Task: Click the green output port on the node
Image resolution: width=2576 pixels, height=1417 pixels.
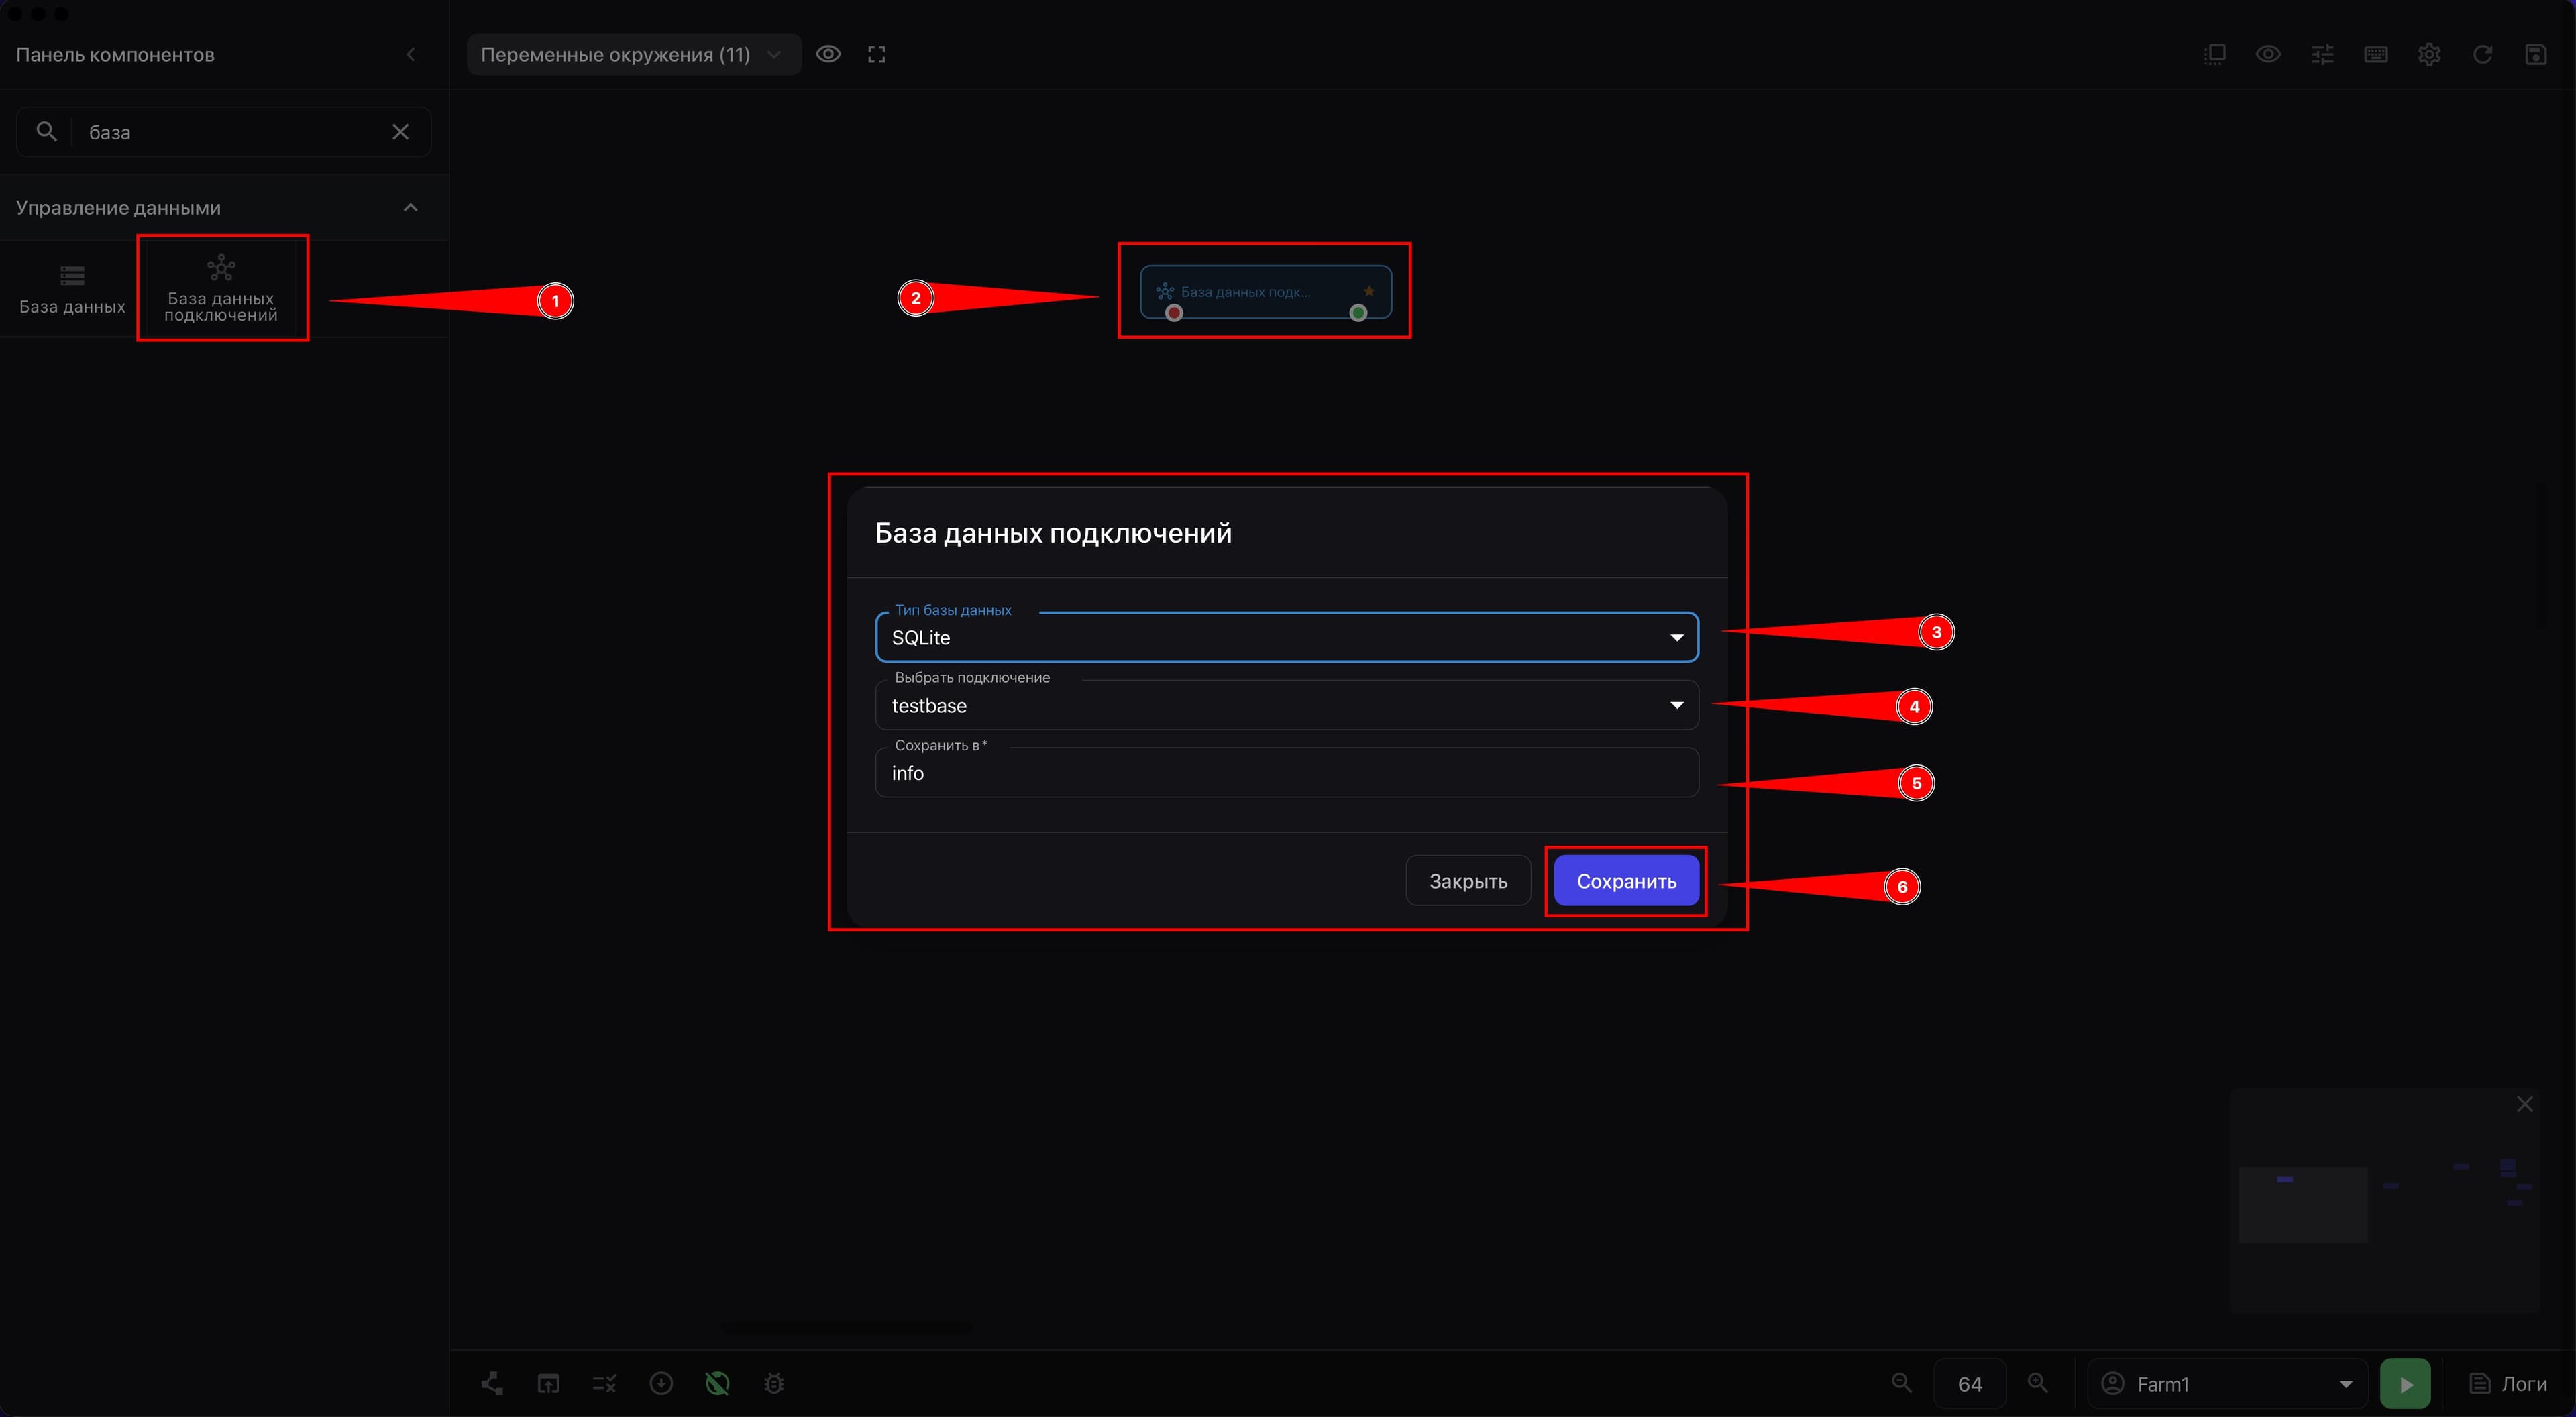Action: click(x=1358, y=313)
